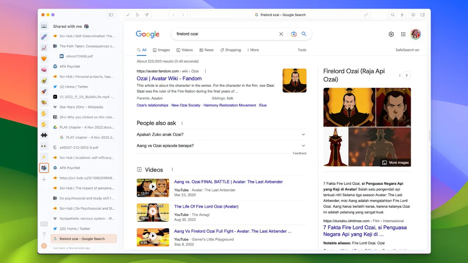This screenshot has width=468, height=263.
Task: Toggle the left sidebar panel button
Action: click(x=111, y=15)
